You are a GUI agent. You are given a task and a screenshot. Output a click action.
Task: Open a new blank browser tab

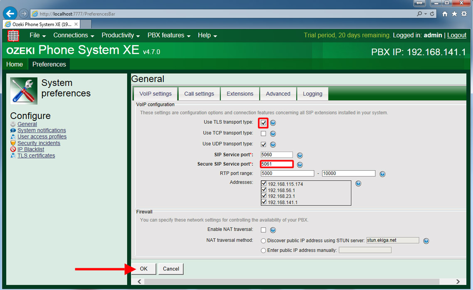click(86, 24)
